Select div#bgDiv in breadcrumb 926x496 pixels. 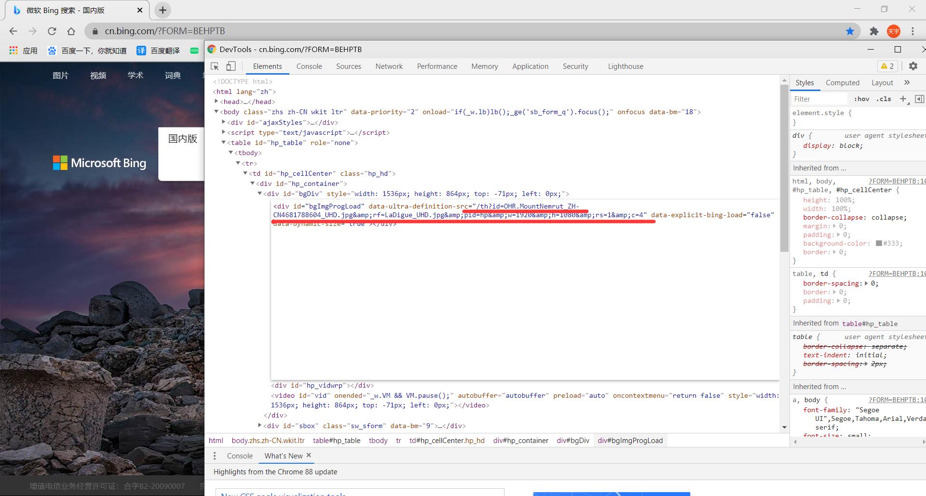[573, 441]
